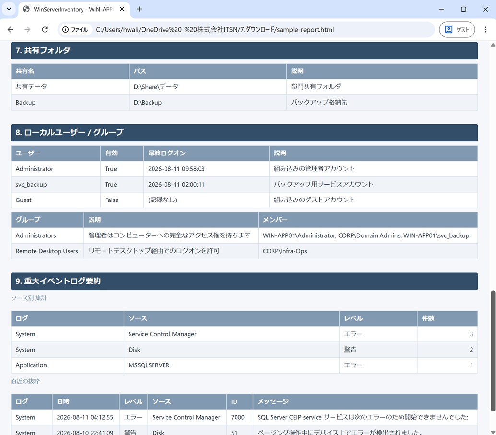Click the CORP\Infra-Ops member cell
The height and width of the screenshot is (435, 496).
point(368,251)
